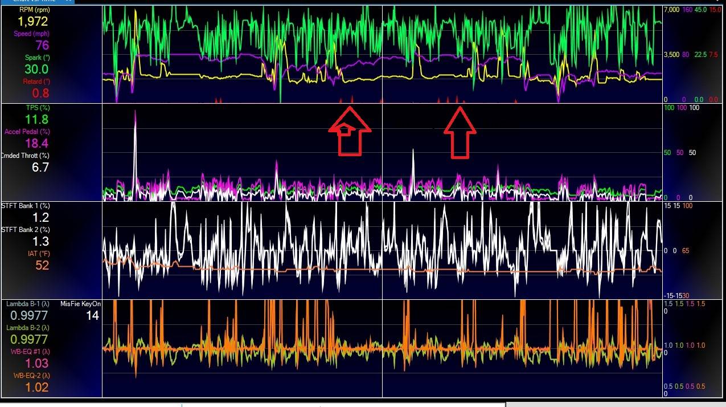Viewport: 726px width, 407px height.
Task: Click the Retard value 0.8
Action: [x=40, y=93]
